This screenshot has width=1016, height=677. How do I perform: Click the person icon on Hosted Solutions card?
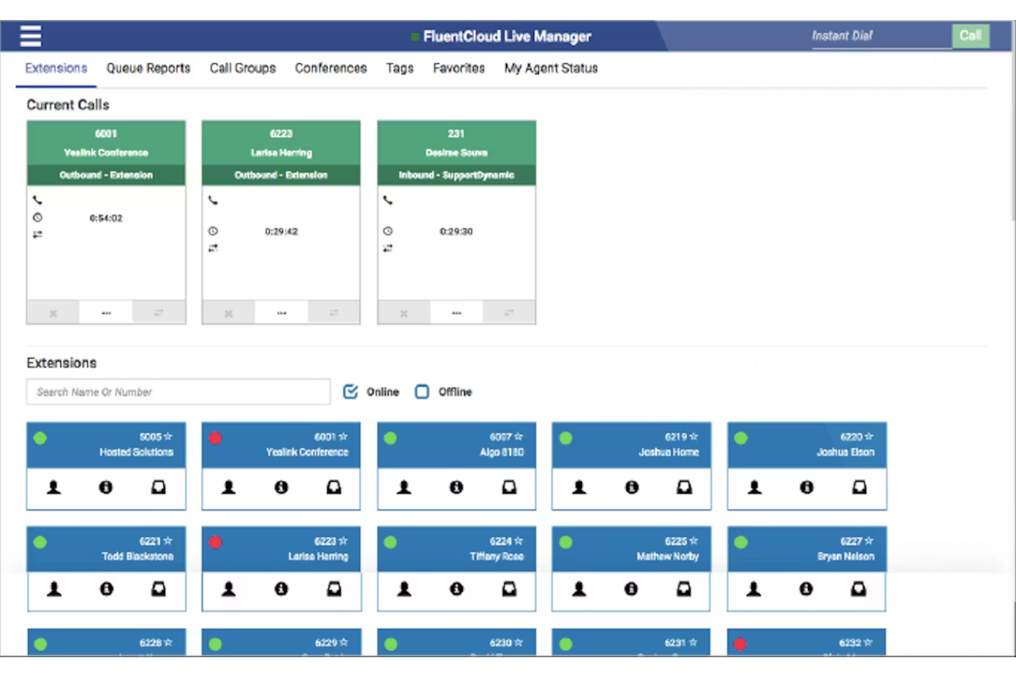54,487
